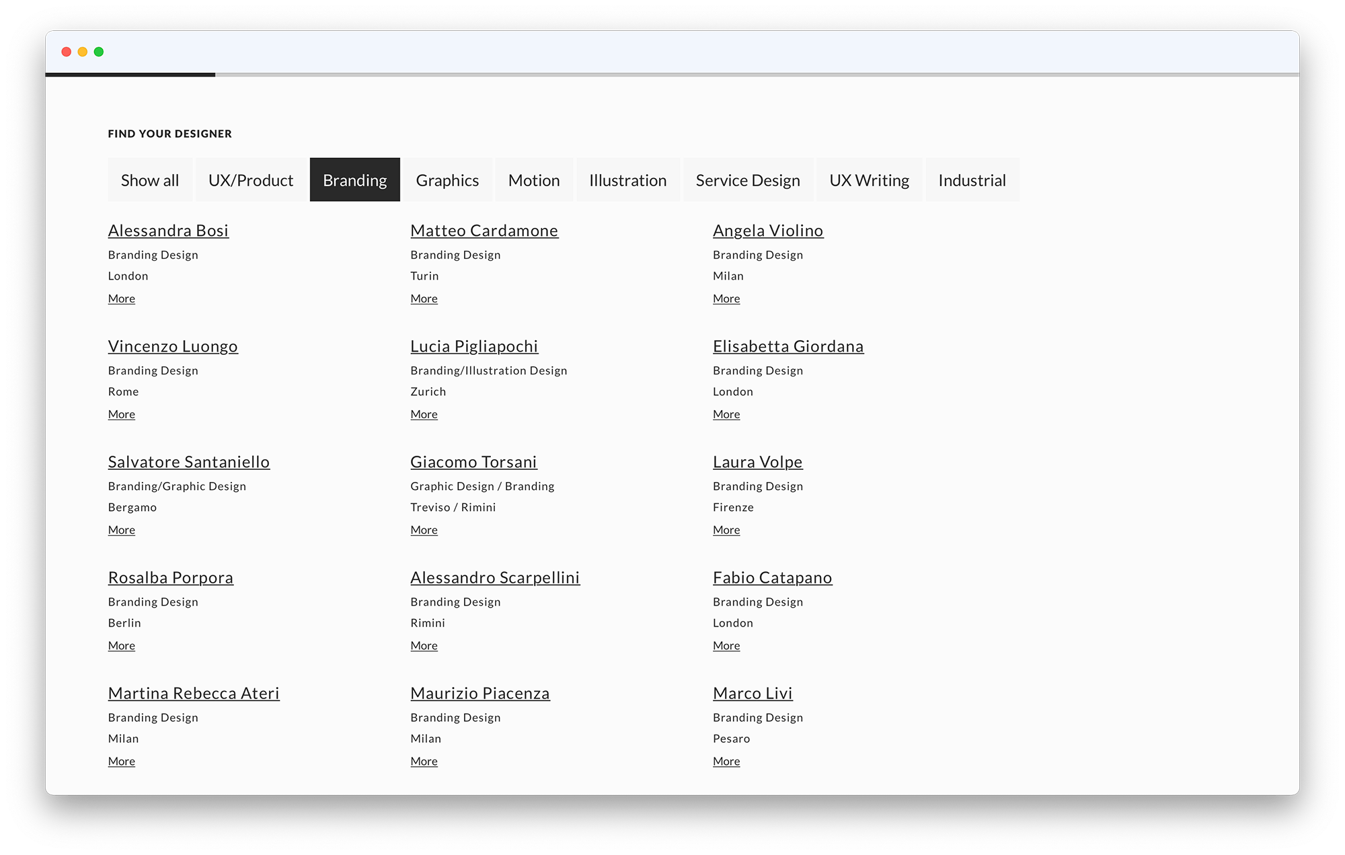This screenshot has width=1345, height=855.
Task: Click Branding/Graphic Design text
Action: click(x=177, y=486)
